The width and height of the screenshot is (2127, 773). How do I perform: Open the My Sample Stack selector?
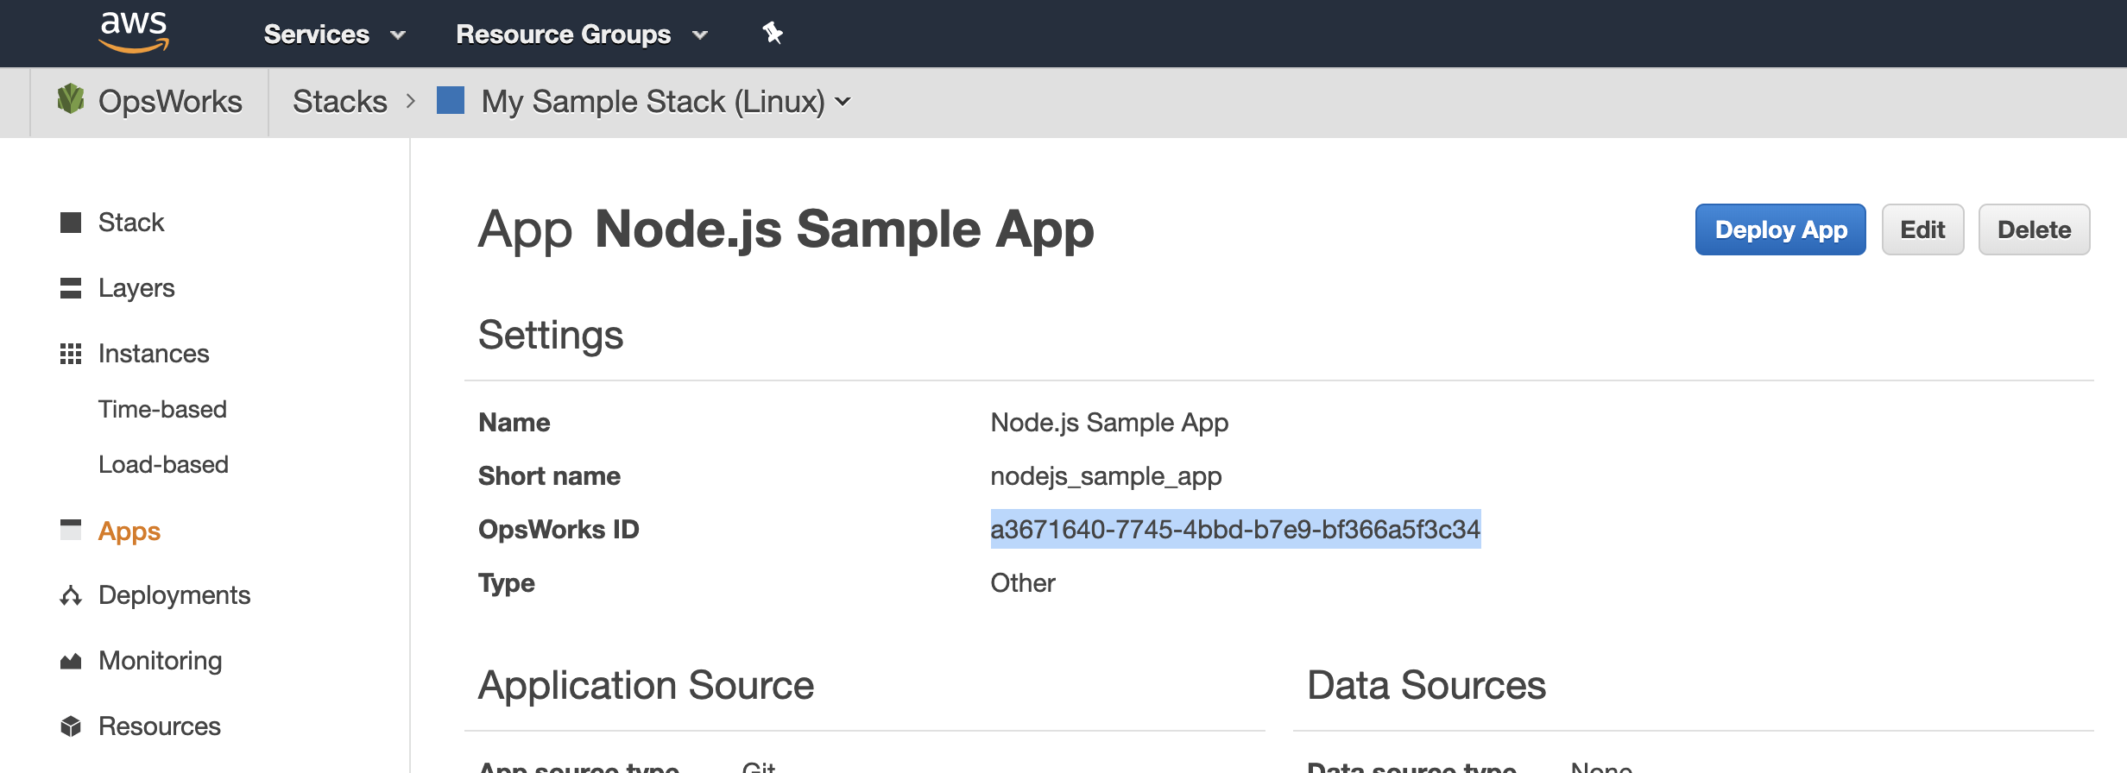(665, 102)
